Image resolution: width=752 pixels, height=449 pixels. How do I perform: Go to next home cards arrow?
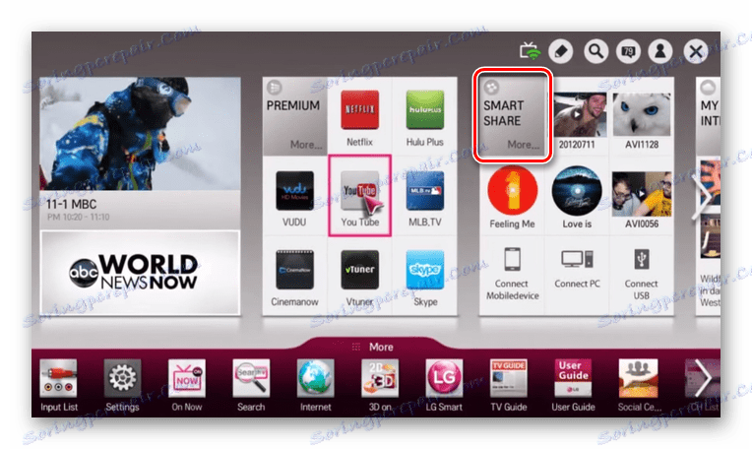701,198
